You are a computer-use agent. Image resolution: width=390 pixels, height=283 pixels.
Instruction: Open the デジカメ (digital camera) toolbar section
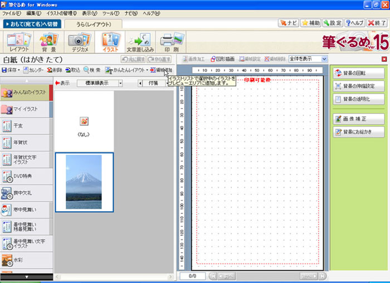click(x=79, y=42)
